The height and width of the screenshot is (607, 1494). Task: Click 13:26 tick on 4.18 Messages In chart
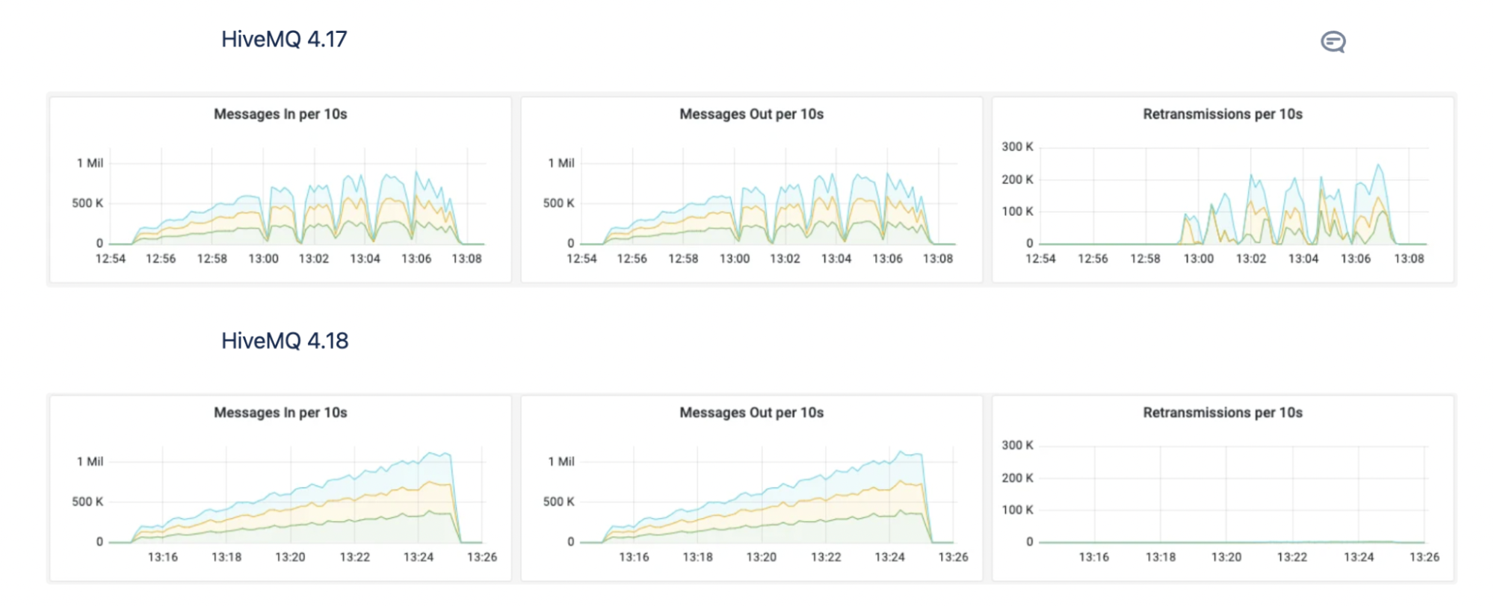[482, 557]
